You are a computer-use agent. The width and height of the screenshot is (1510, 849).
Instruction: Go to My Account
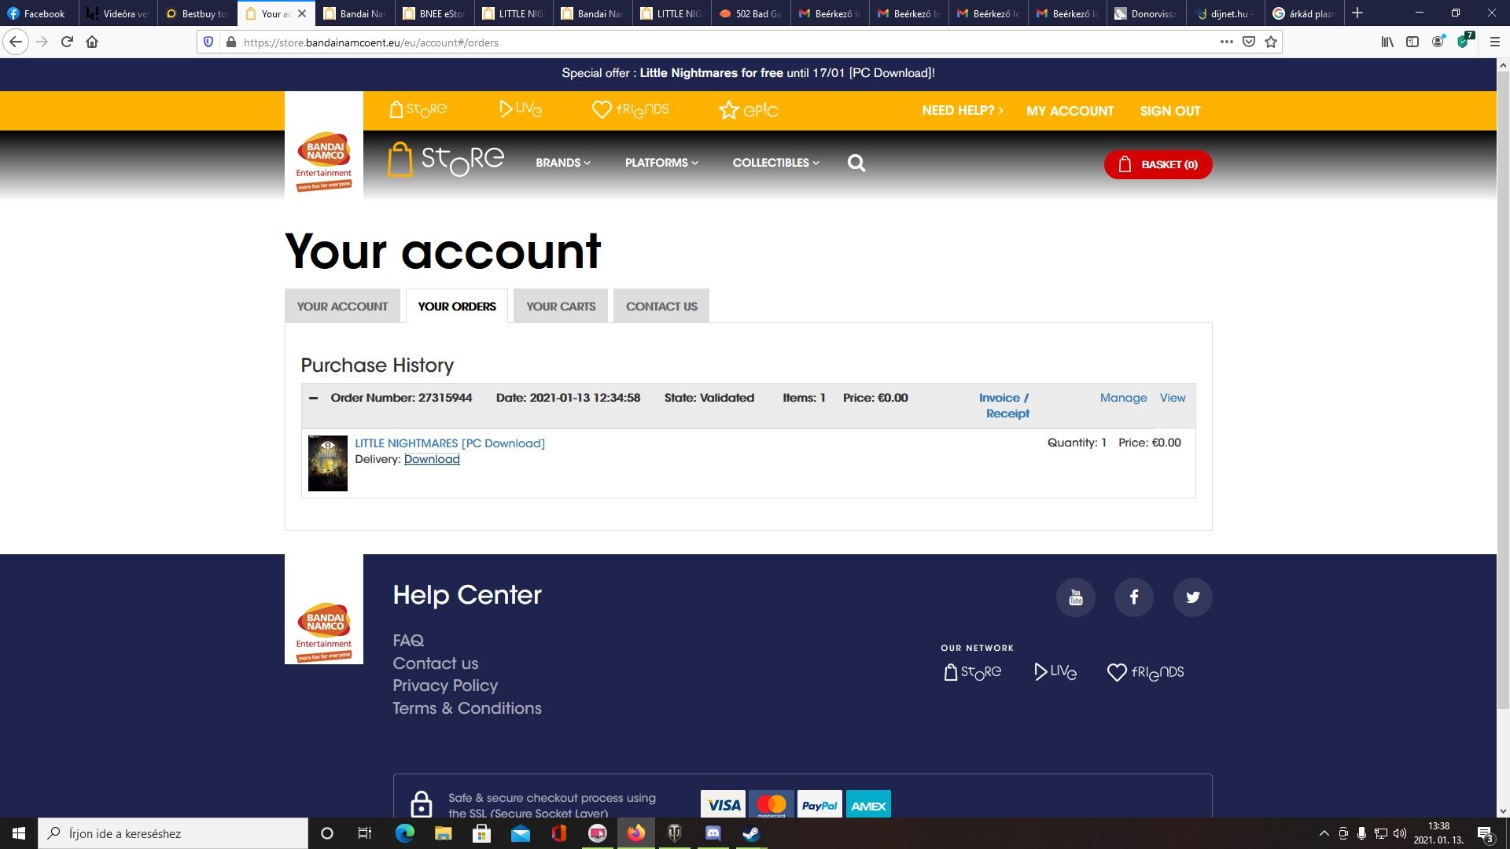[1070, 111]
